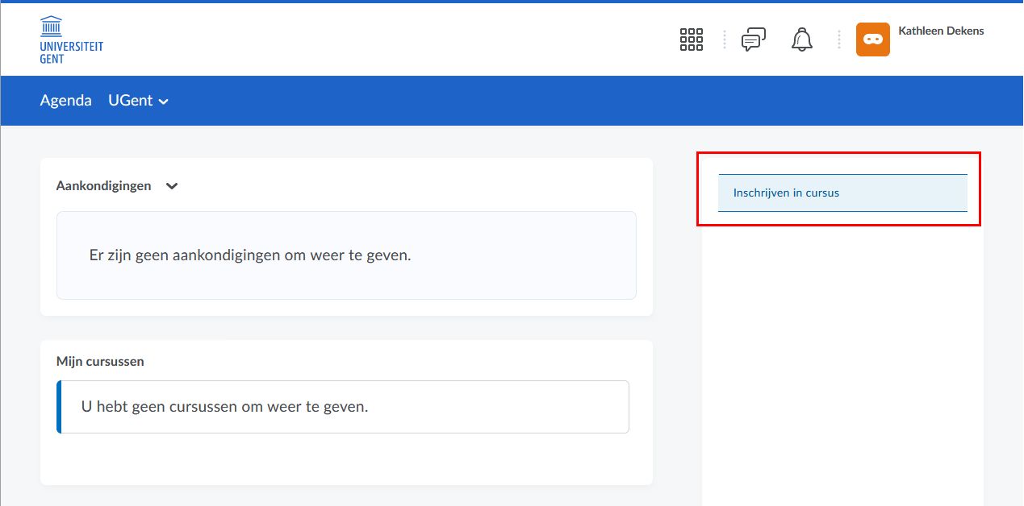
Task: Open Agenda in the navigation bar
Action: click(65, 101)
